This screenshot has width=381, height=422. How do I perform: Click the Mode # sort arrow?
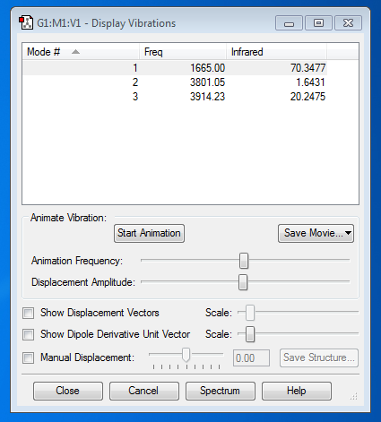pyautogui.click(x=75, y=52)
